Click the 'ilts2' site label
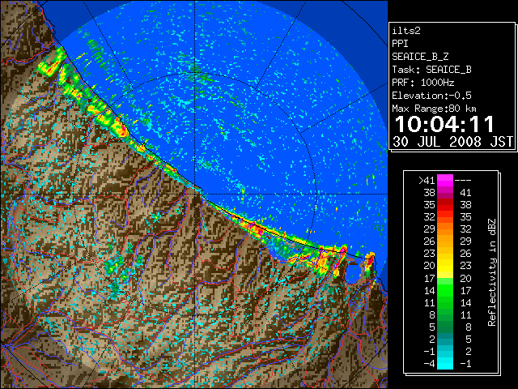Viewport: 518px width, 389px height. pyautogui.click(x=406, y=31)
